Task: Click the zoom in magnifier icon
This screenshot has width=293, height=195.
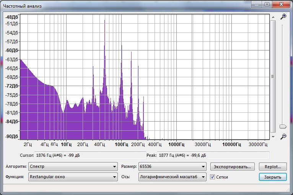Action: tap(283, 17)
